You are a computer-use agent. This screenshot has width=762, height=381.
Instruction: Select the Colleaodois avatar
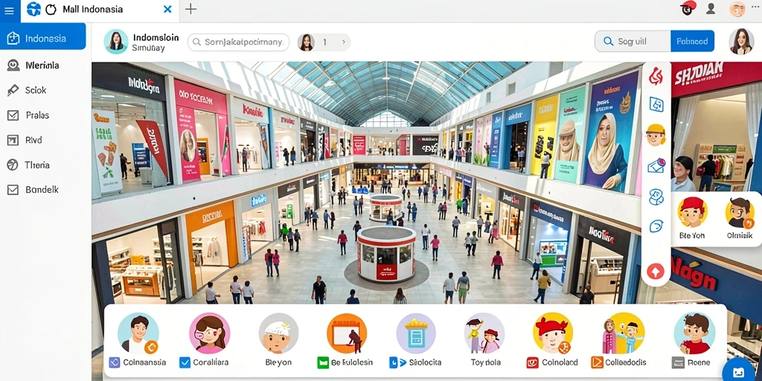(x=624, y=333)
